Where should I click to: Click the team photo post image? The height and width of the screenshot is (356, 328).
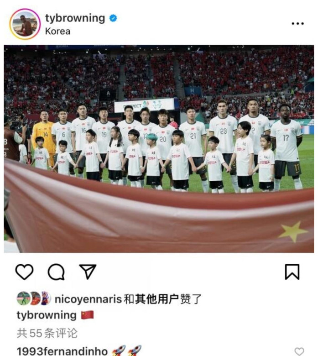coord(159,149)
